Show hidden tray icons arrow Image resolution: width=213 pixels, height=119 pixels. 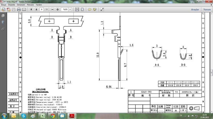(185, 116)
